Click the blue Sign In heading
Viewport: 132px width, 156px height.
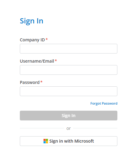31,21
